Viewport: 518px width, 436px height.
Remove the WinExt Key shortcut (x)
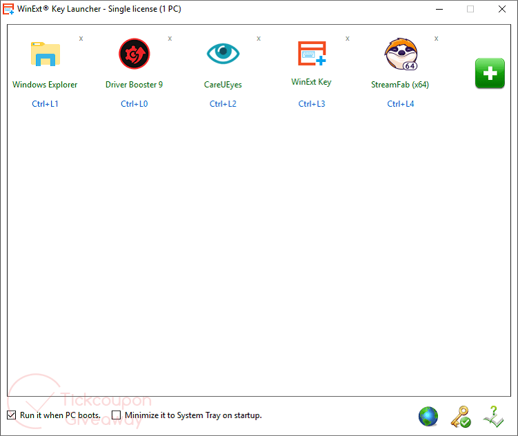[x=348, y=39]
